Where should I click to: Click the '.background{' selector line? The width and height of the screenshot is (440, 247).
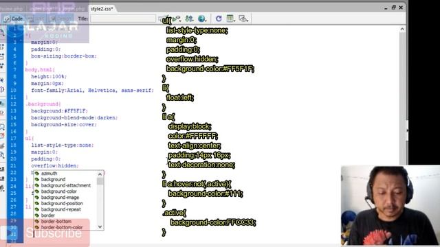(x=43, y=104)
